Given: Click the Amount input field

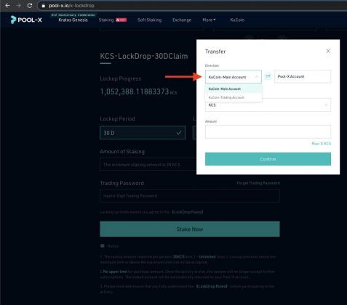Looking at the screenshot, I should [268, 131].
